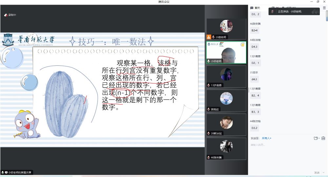328x177 pixels.
Task: Click 46陈宋腾's muted microphone icon
Action: [x=209, y=157]
